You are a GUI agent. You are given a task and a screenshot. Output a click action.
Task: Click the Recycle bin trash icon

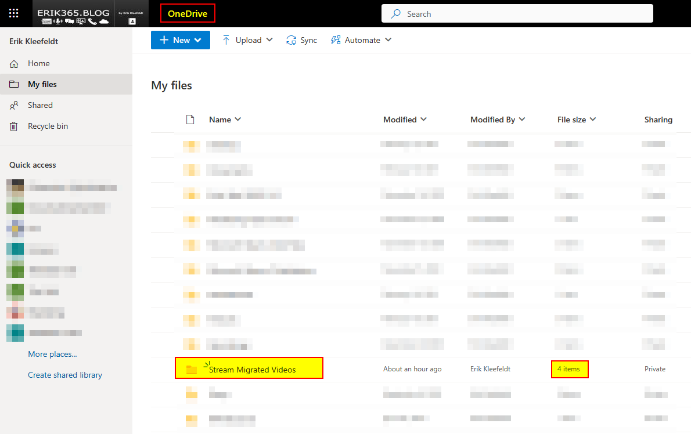(x=15, y=126)
